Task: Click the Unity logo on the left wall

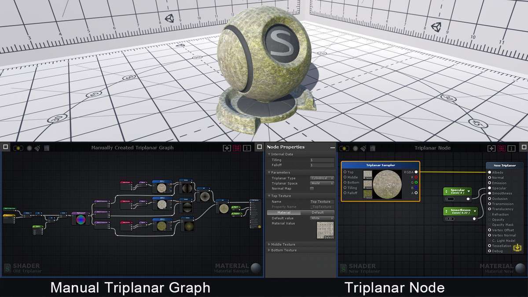Action: point(169,19)
